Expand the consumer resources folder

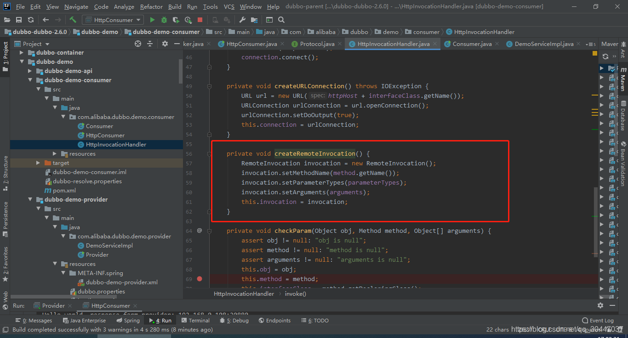tap(55, 153)
